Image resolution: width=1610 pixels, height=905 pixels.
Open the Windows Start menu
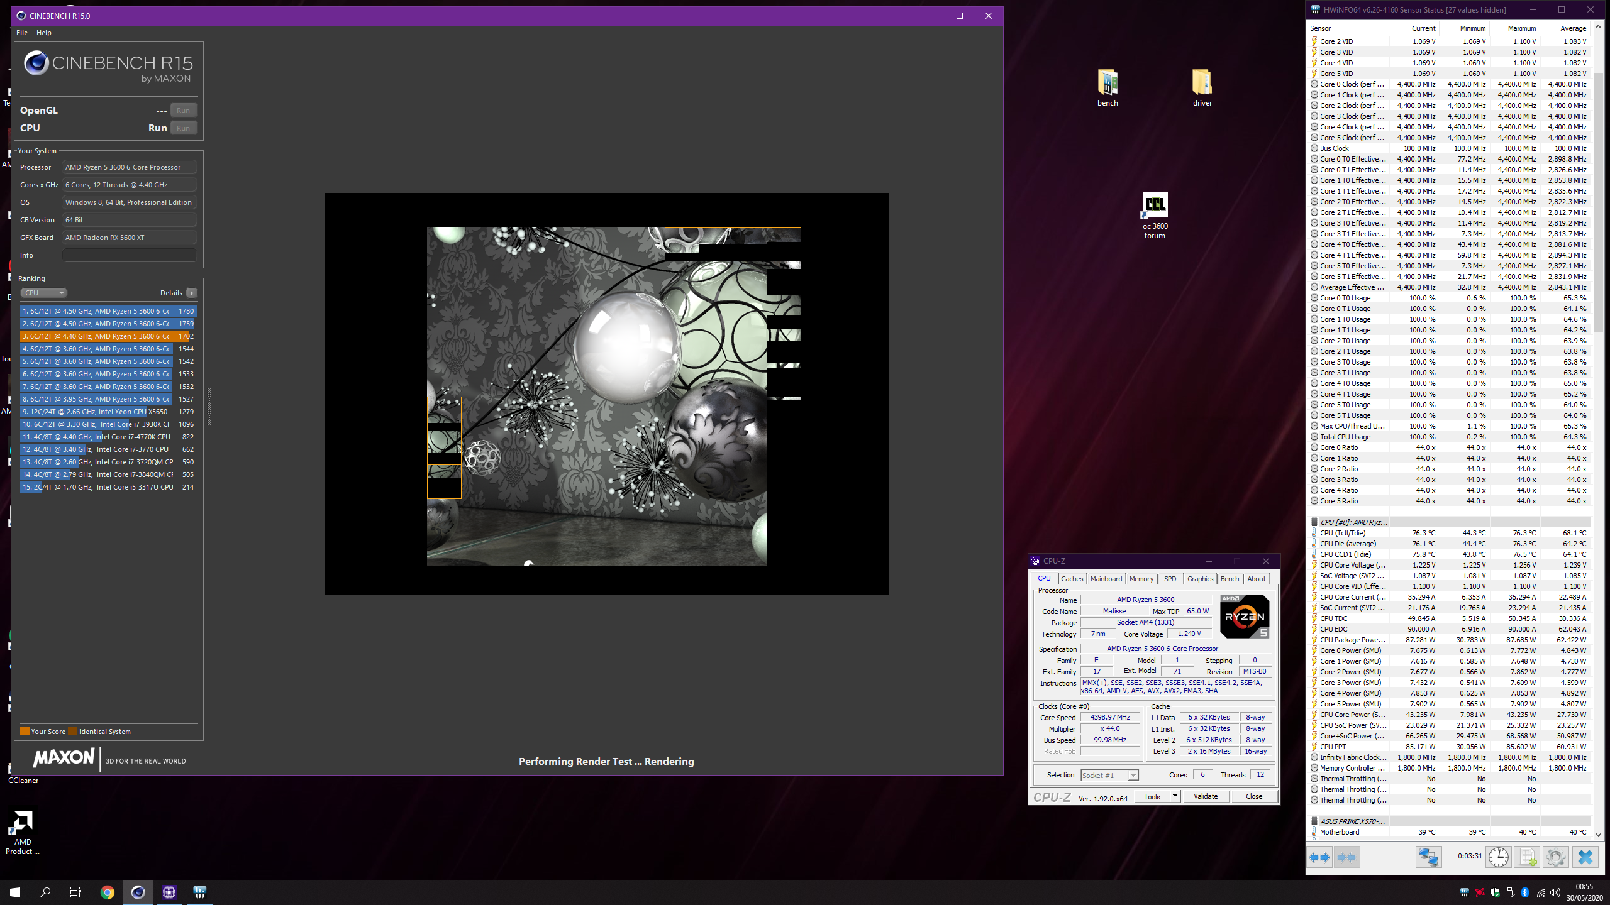pyautogui.click(x=15, y=892)
